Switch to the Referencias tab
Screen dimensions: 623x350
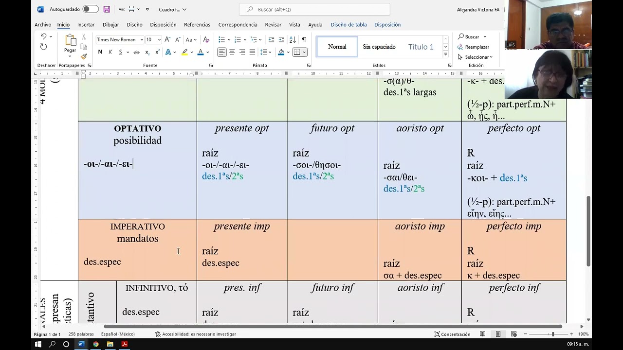pyautogui.click(x=197, y=24)
